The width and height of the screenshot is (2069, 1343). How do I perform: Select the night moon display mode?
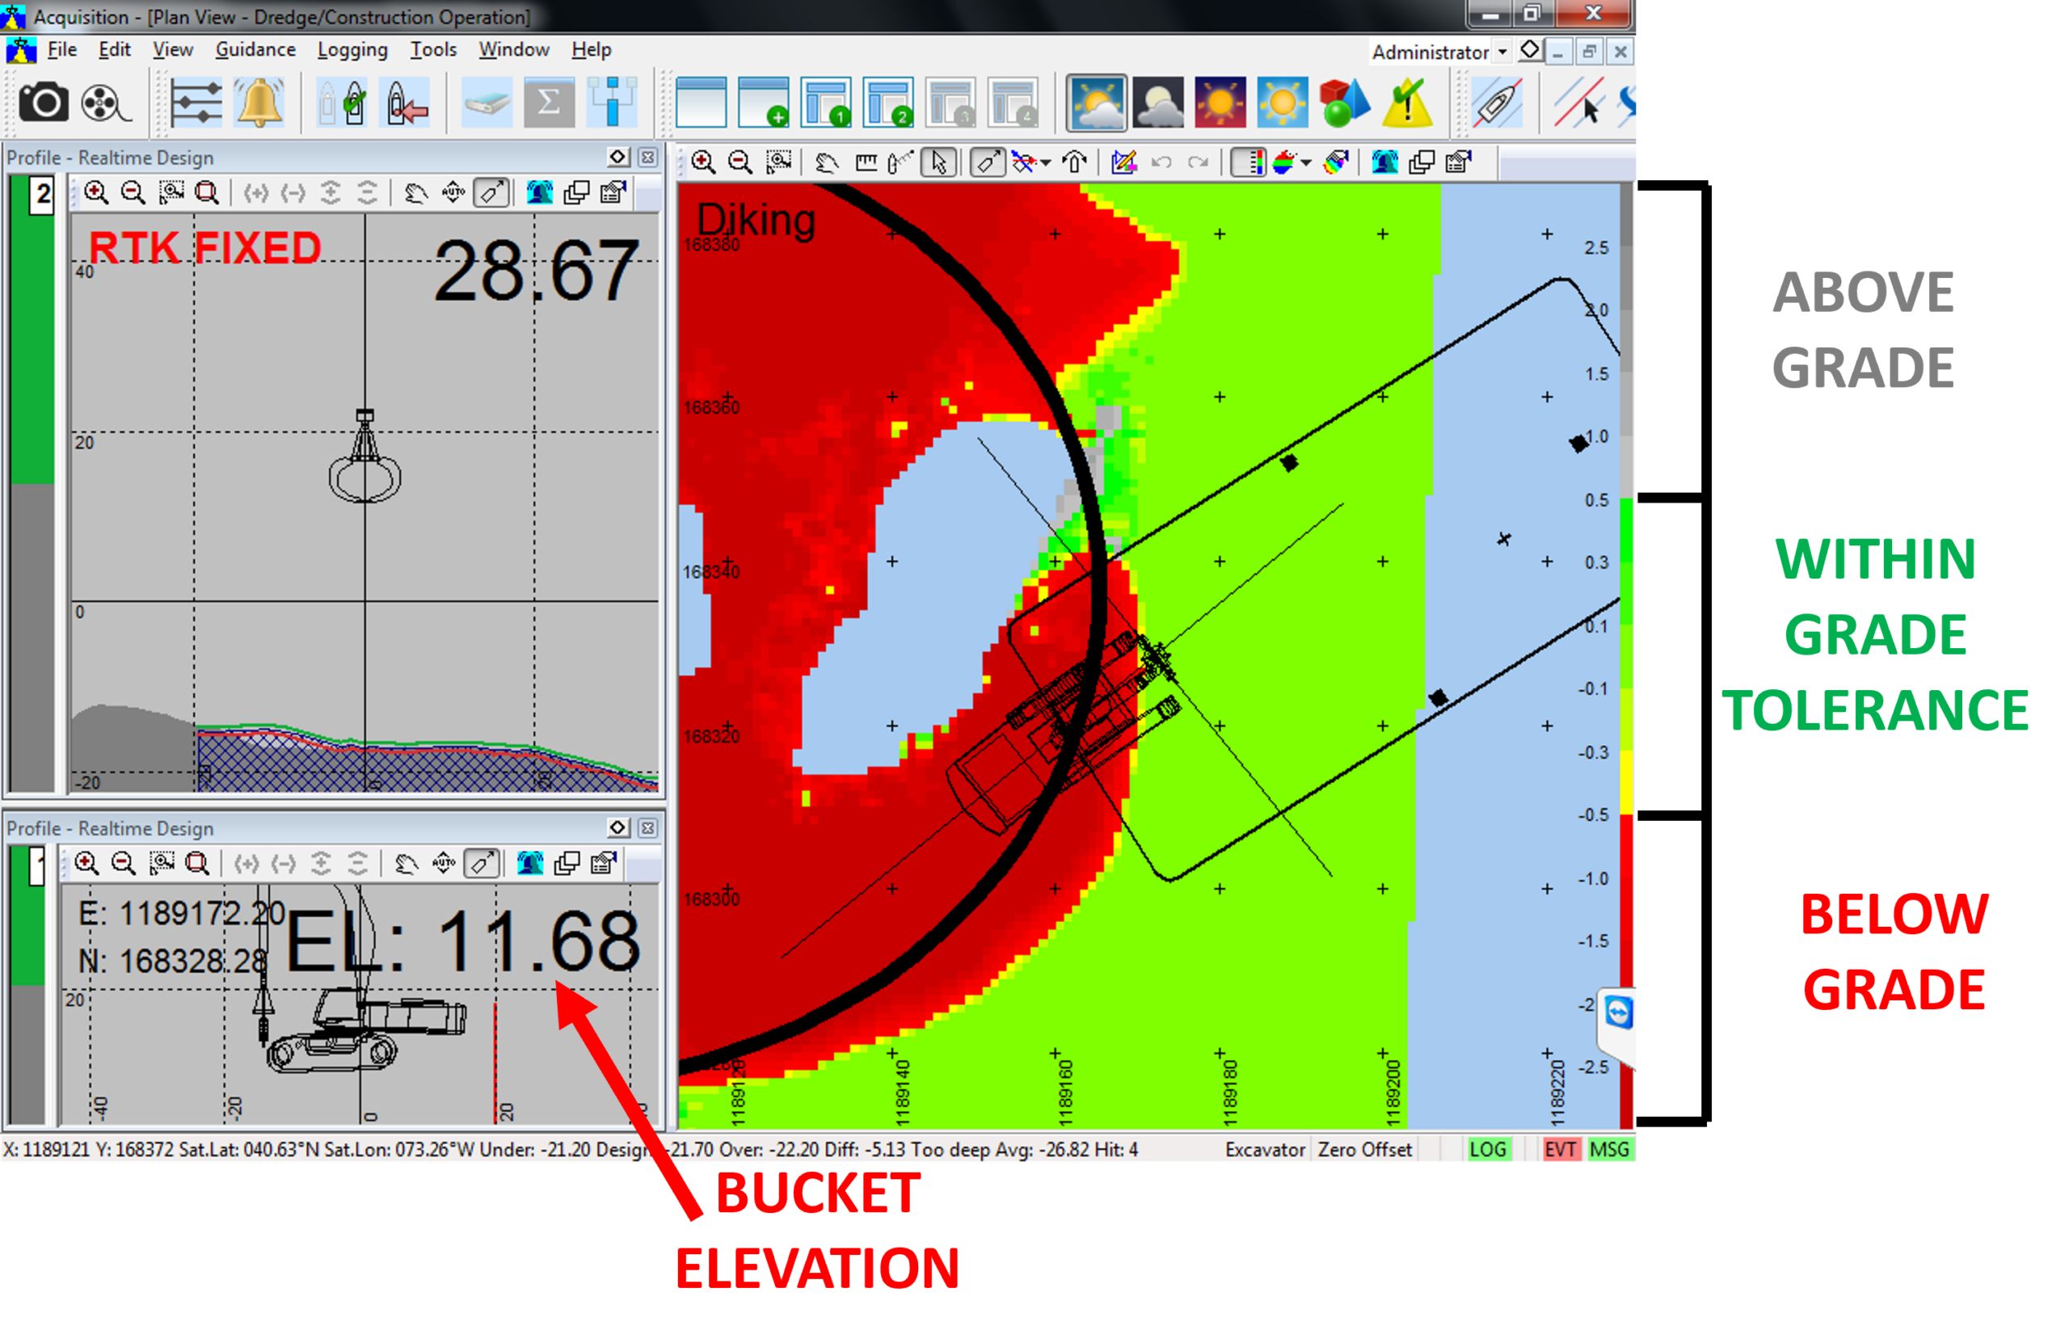[1158, 103]
